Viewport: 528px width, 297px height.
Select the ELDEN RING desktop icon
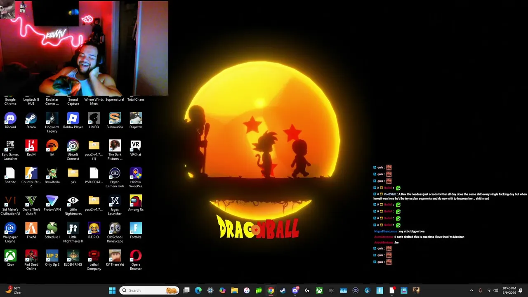(73, 259)
